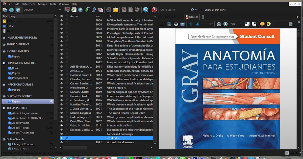
Task: Toggle read status dot for <834.pdf> row
Action: pyautogui.click(x=62, y=138)
